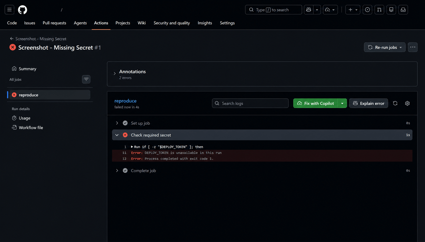This screenshot has width=425, height=242.
Task: Click the Explain error button
Action: pos(369,103)
